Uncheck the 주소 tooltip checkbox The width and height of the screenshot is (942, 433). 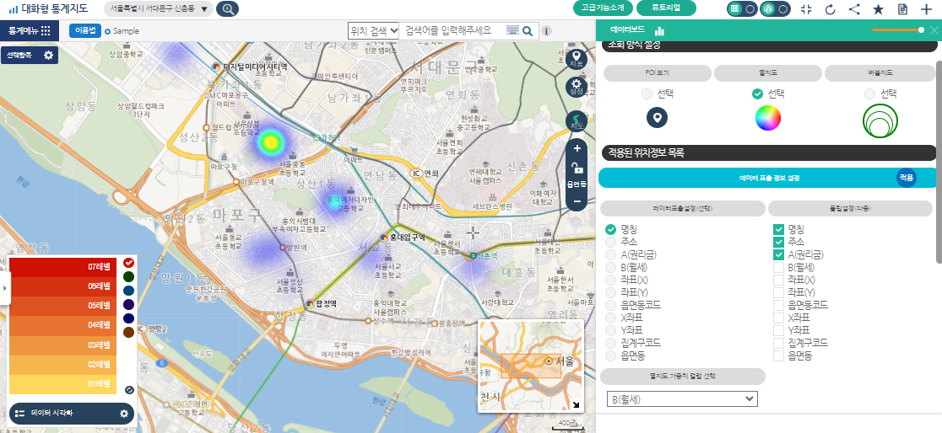coord(779,242)
